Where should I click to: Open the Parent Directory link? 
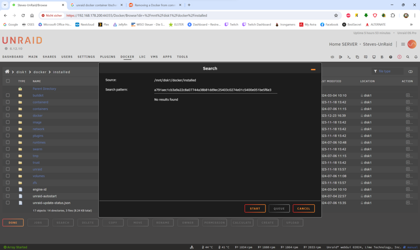[x=44, y=89]
